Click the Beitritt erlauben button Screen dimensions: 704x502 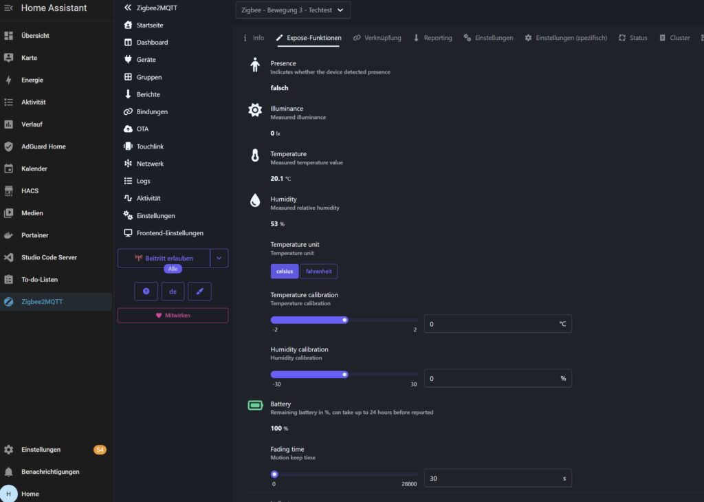tap(164, 258)
